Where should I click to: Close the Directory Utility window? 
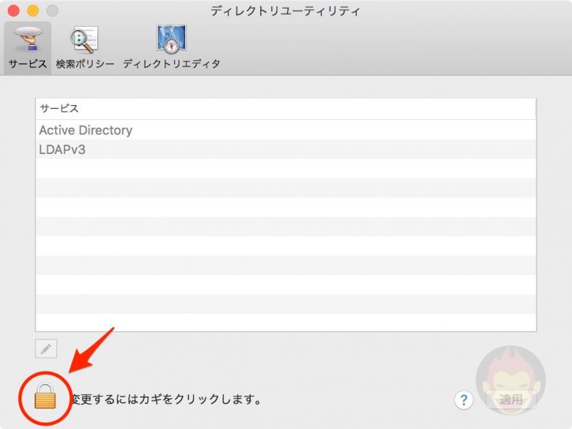point(13,10)
